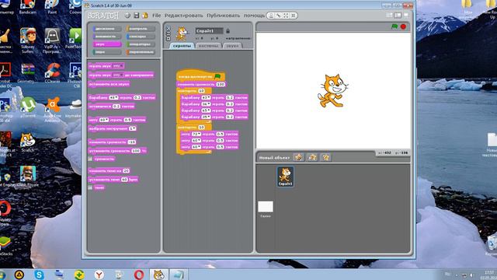Viewport: 497px width, 280px height.
Task: Open the Subway Surfers desktop shortcut
Action: coord(28,40)
